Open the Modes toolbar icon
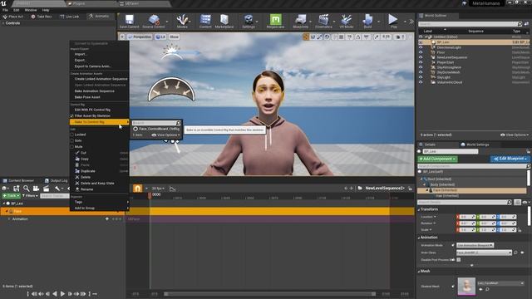The width and height of the screenshot is (532, 299). click(x=182, y=20)
